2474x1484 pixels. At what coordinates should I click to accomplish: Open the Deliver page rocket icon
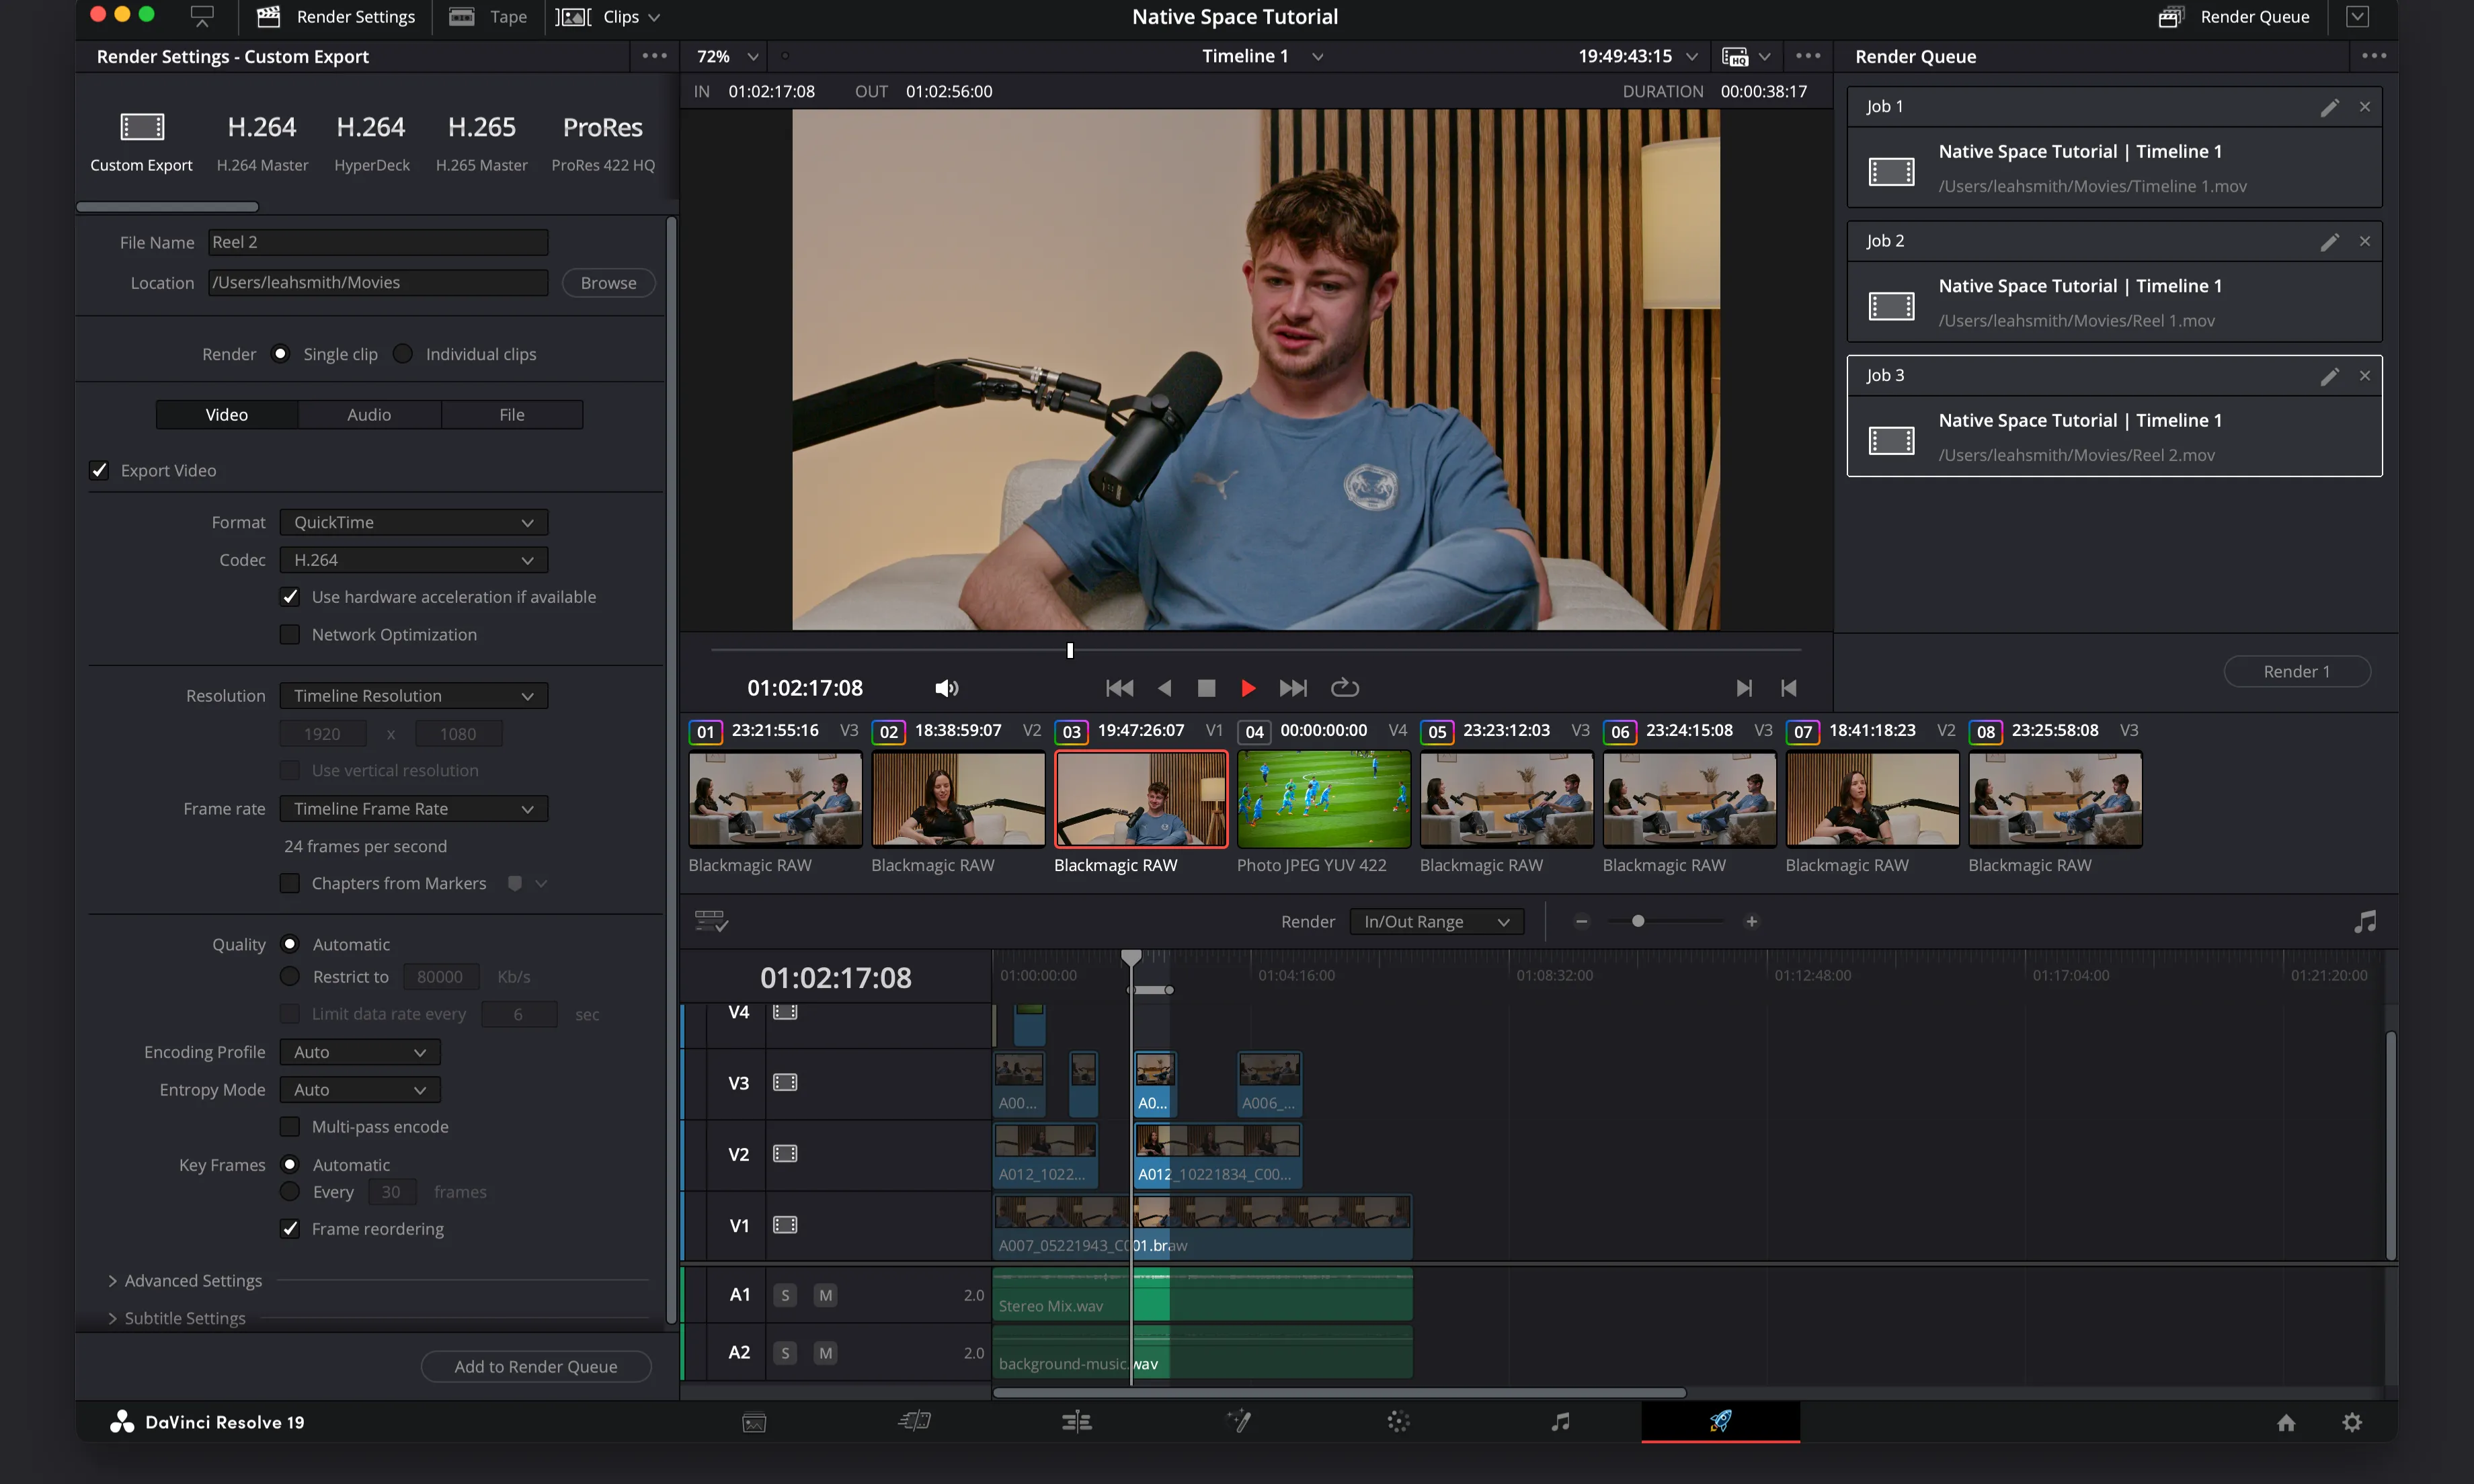tap(1720, 1421)
